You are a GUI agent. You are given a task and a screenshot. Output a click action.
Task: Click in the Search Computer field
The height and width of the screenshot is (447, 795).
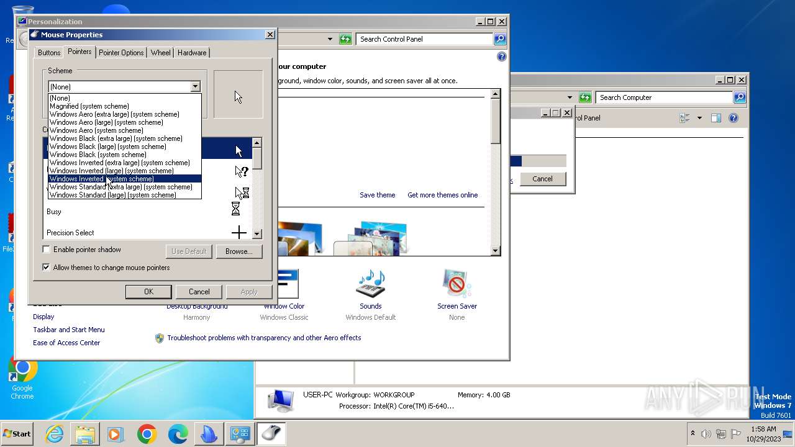click(664, 97)
